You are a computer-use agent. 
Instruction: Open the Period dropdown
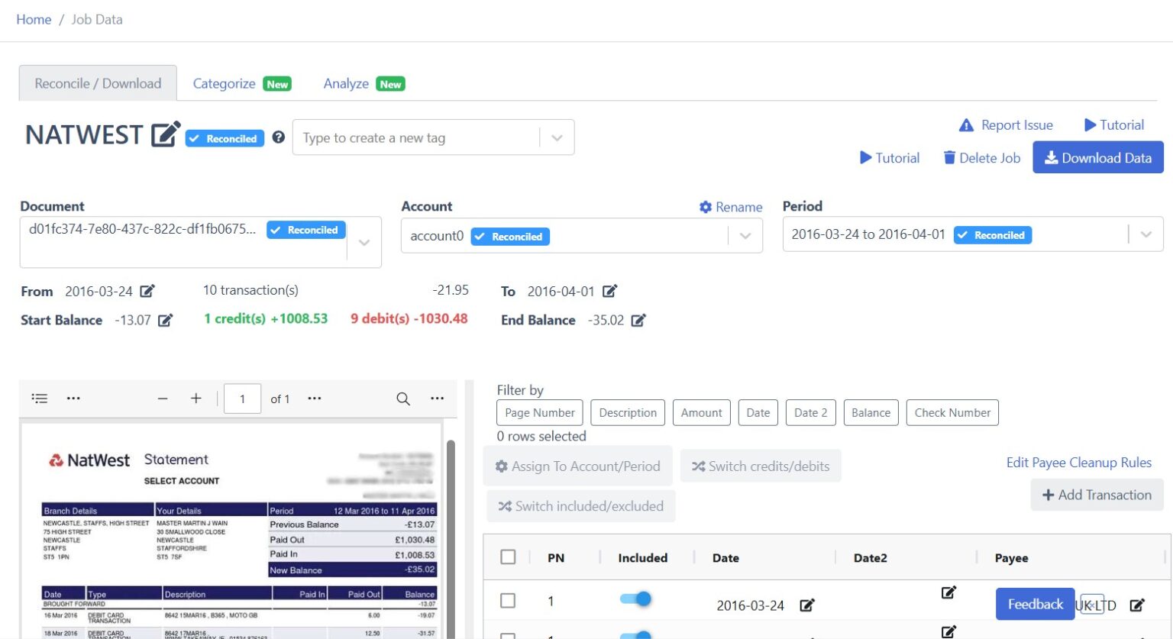pos(1146,234)
